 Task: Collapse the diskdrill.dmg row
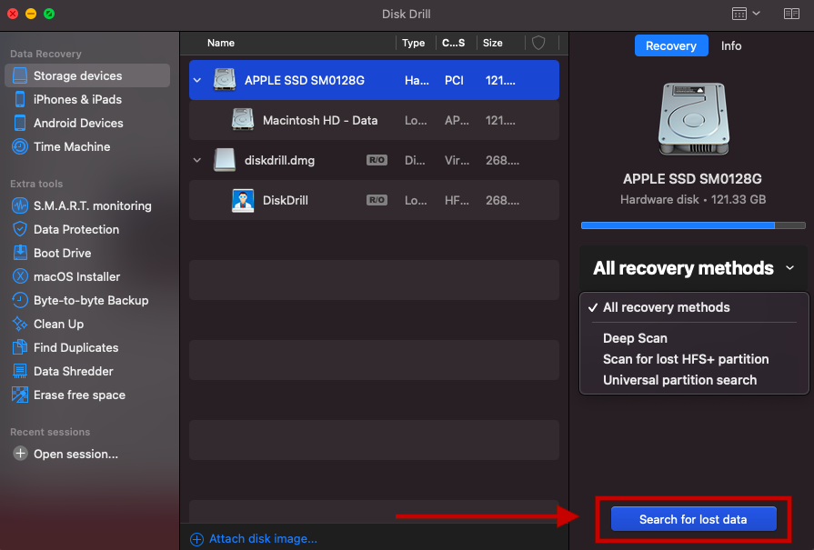[197, 160]
